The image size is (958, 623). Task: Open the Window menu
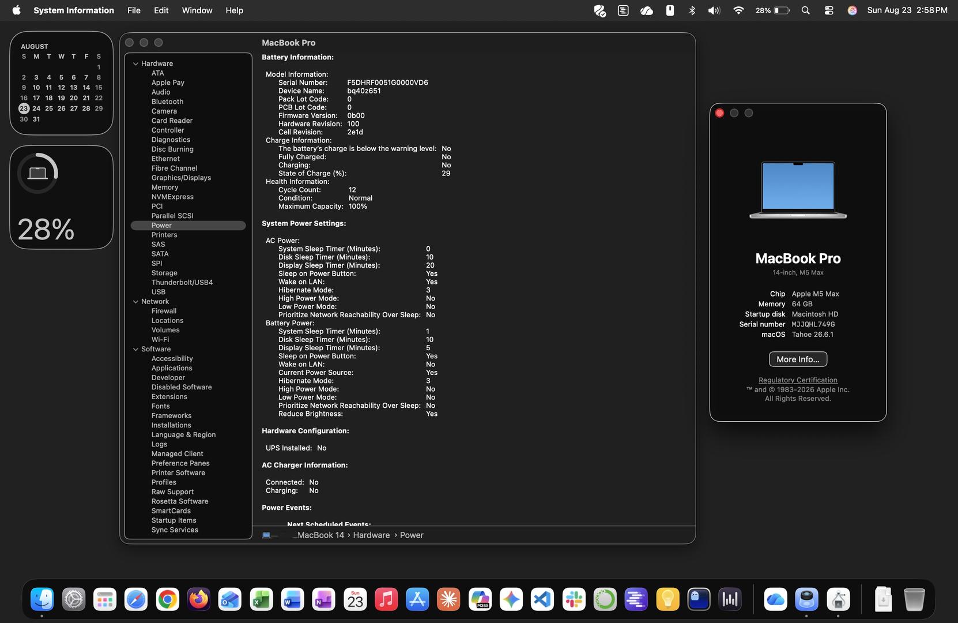pyautogui.click(x=197, y=10)
